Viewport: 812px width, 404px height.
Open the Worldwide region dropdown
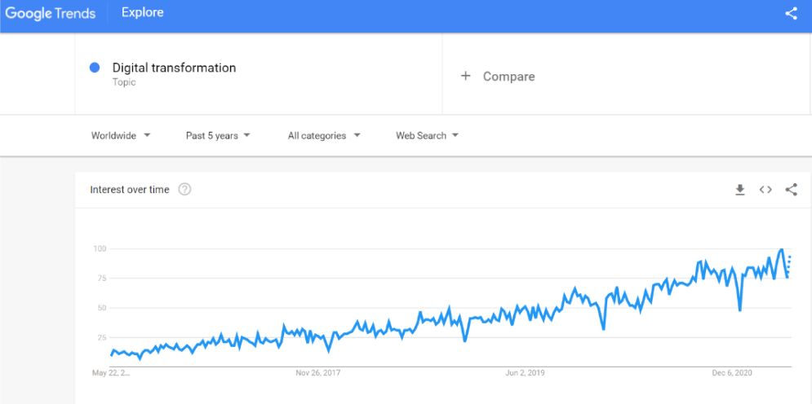(121, 135)
